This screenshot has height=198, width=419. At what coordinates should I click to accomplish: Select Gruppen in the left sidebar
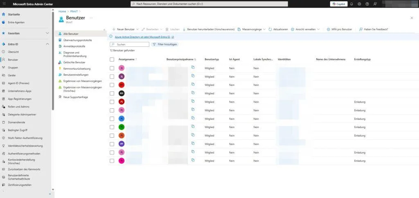[13, 68]
